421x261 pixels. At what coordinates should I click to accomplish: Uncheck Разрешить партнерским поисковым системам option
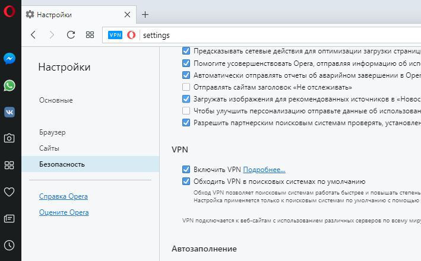tap(186, 123)
